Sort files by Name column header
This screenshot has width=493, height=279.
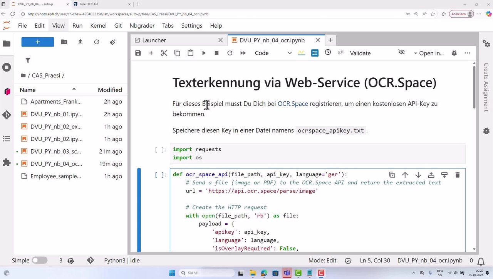coord(28,90)
